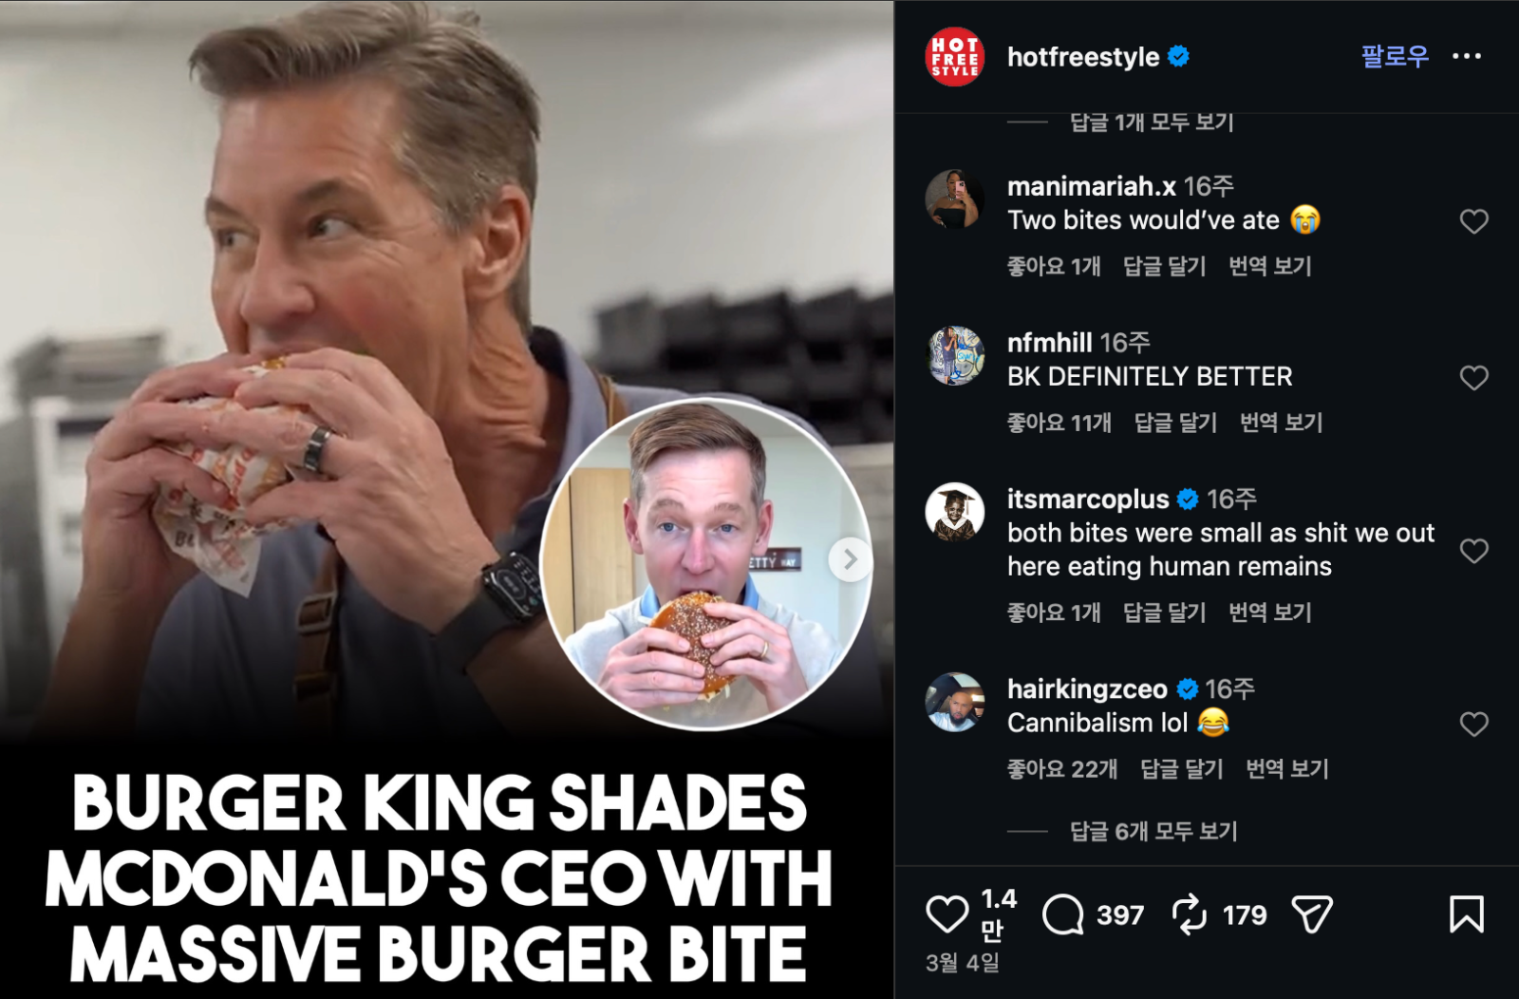1519x999 pixels.
Task: Go to the next slide with the arrow
Action: pos(850,559)
